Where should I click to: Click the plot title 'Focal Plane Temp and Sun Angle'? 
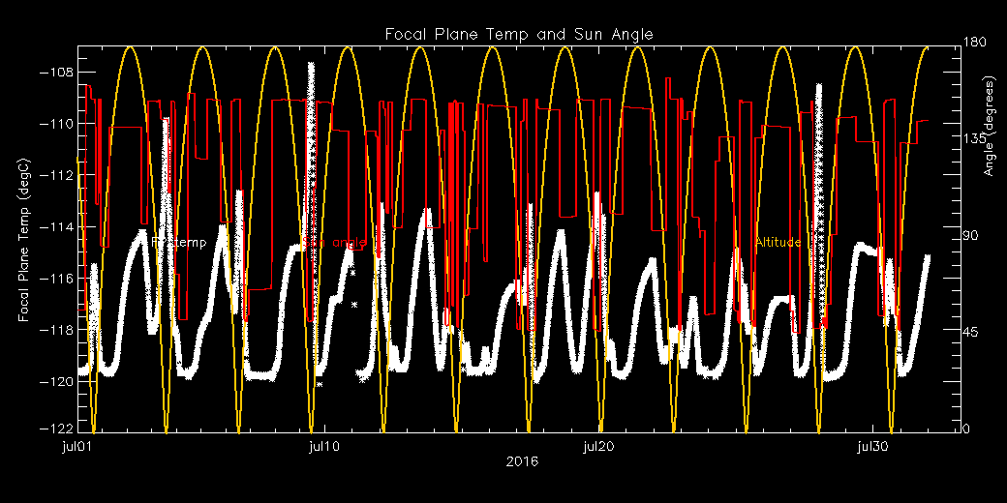[519, 35]
